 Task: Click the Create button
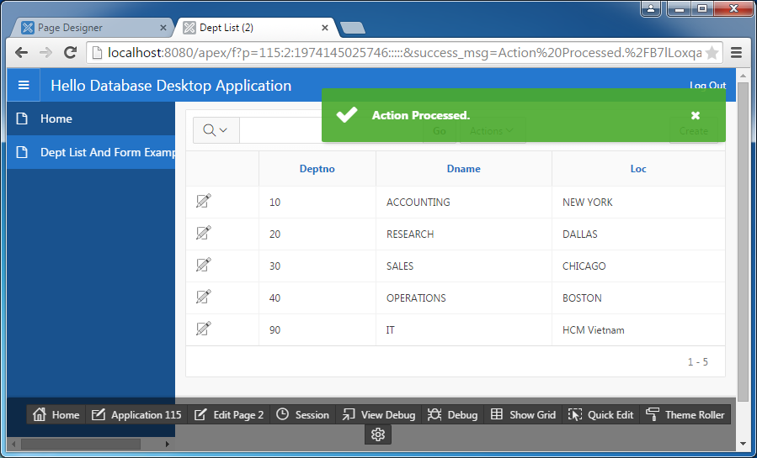point(694,131)
